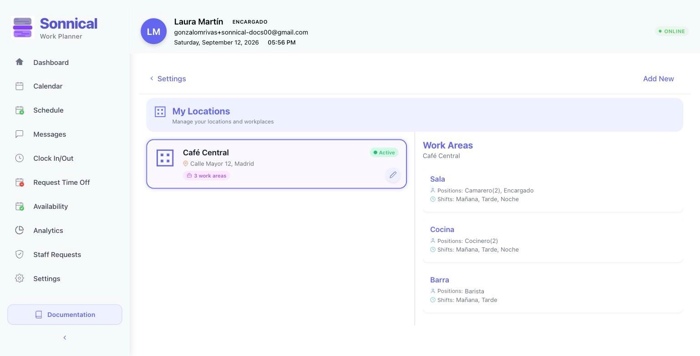Select Request Time Off in sidebar
Image resolution: width=700 pixels, height=356 pixels.
pos(61,183)
